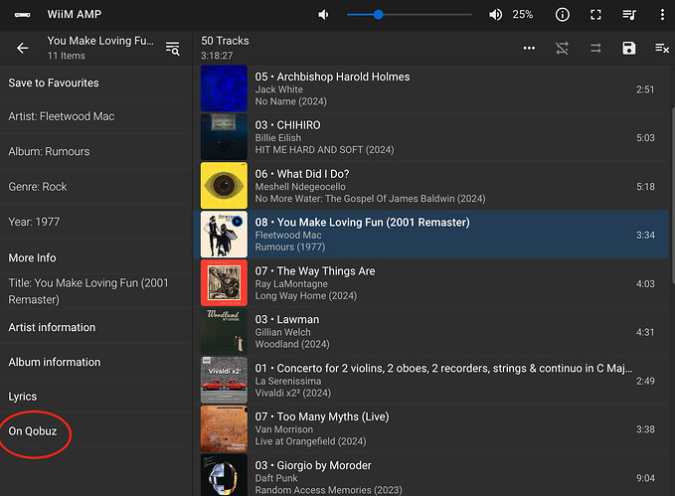Browse Year: 1977

[x=95, y=223]
